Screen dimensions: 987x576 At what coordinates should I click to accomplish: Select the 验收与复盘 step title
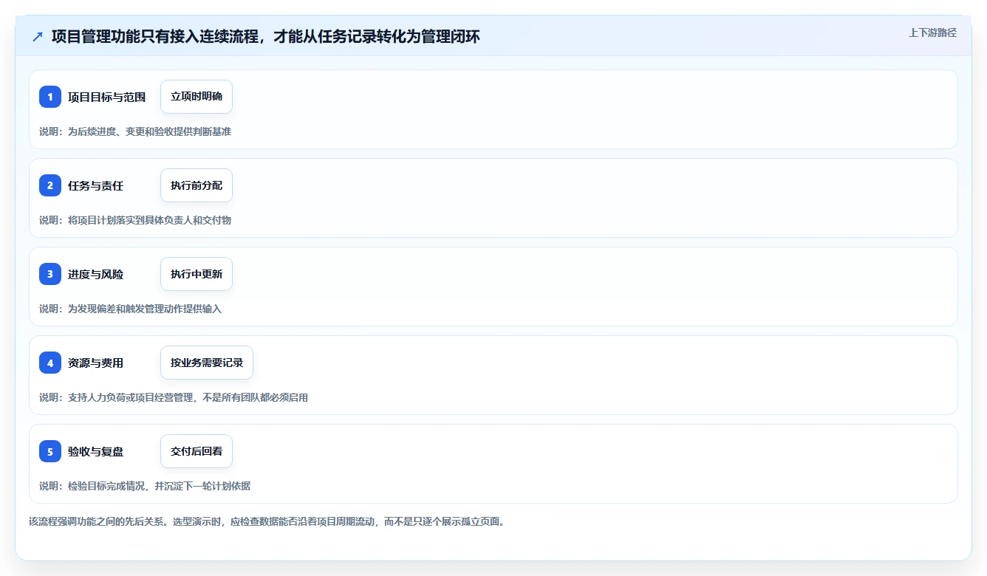pyautogui.click(x=95, y=451)
